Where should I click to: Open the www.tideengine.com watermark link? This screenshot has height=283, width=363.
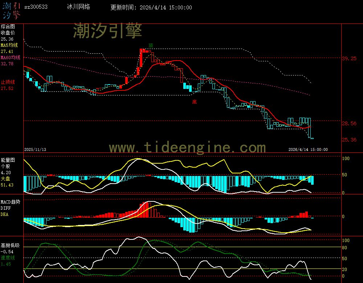pyautogui.click(x=187, y=148)
